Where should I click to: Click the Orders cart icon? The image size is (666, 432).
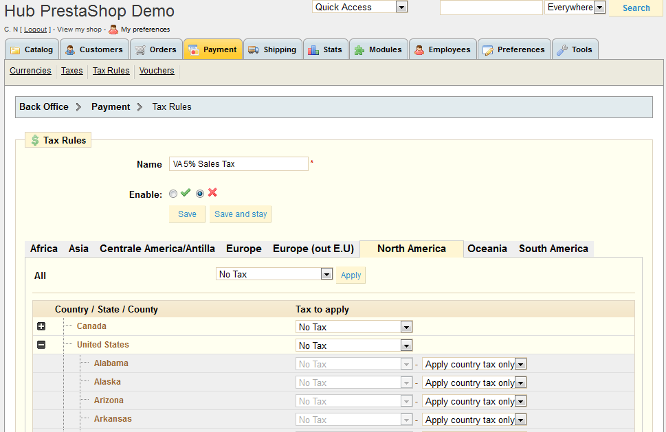140,50
